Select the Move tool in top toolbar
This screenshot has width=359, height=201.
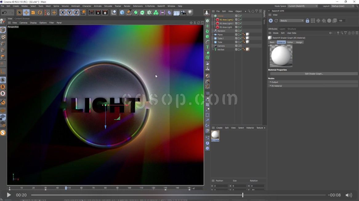[x=26, y=13]
